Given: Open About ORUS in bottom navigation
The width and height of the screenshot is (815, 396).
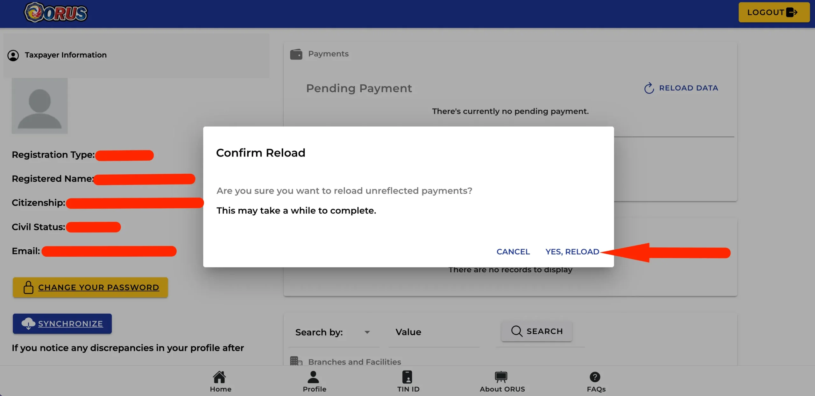Looking at the screenshot, I should click(502, 381).
